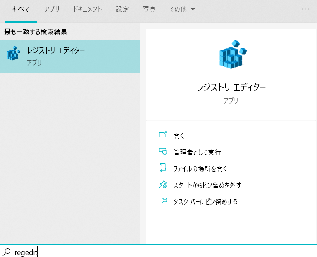Switch to the 設定 tab
Screen dimensions: 317x257
[x=122, y=9]
